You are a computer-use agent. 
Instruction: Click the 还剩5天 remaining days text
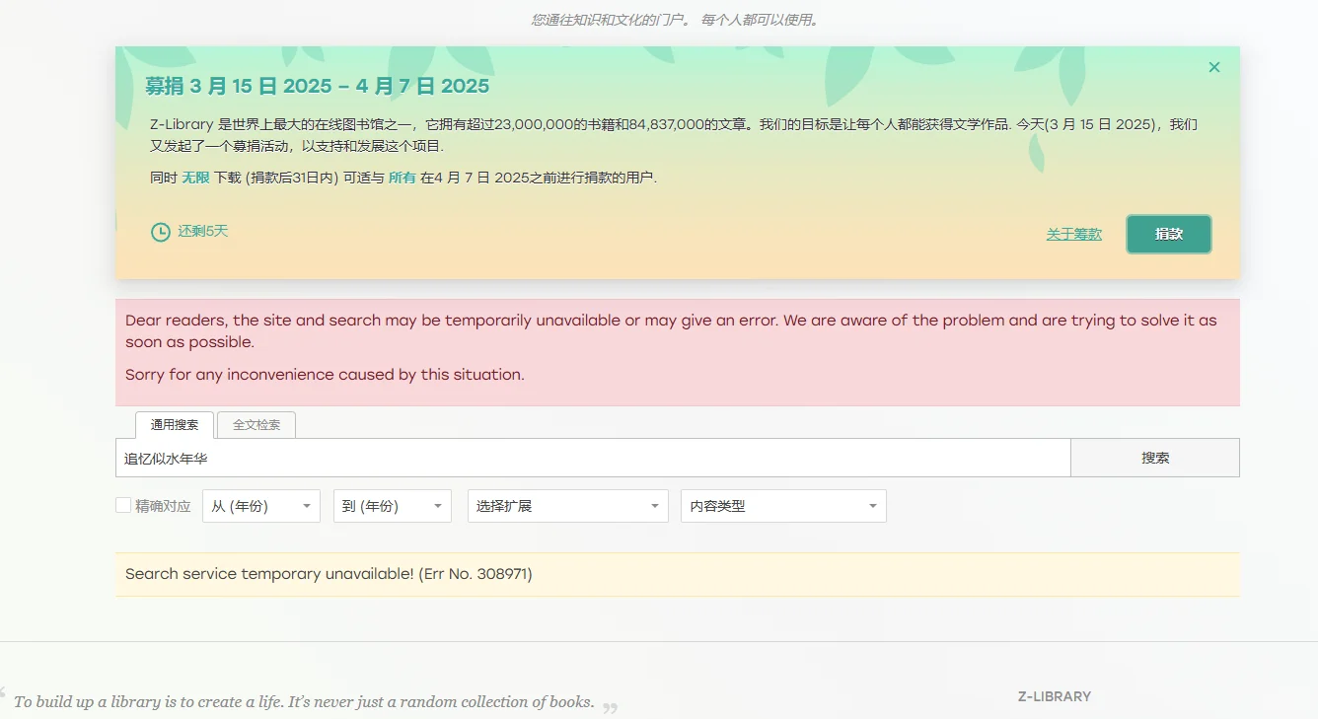tap(202, 231)
